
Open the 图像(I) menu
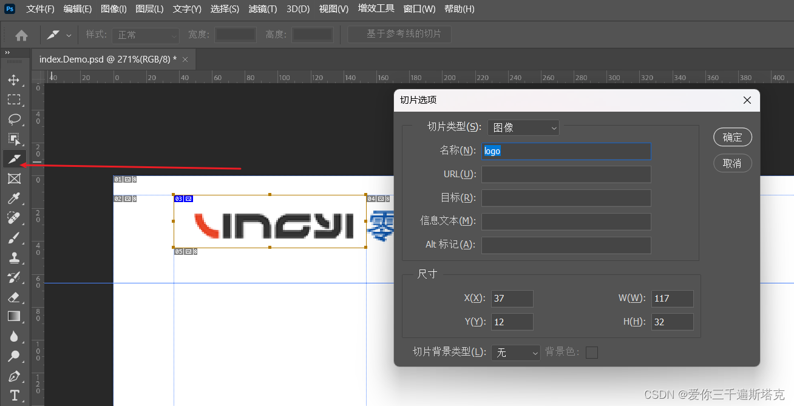114,9
